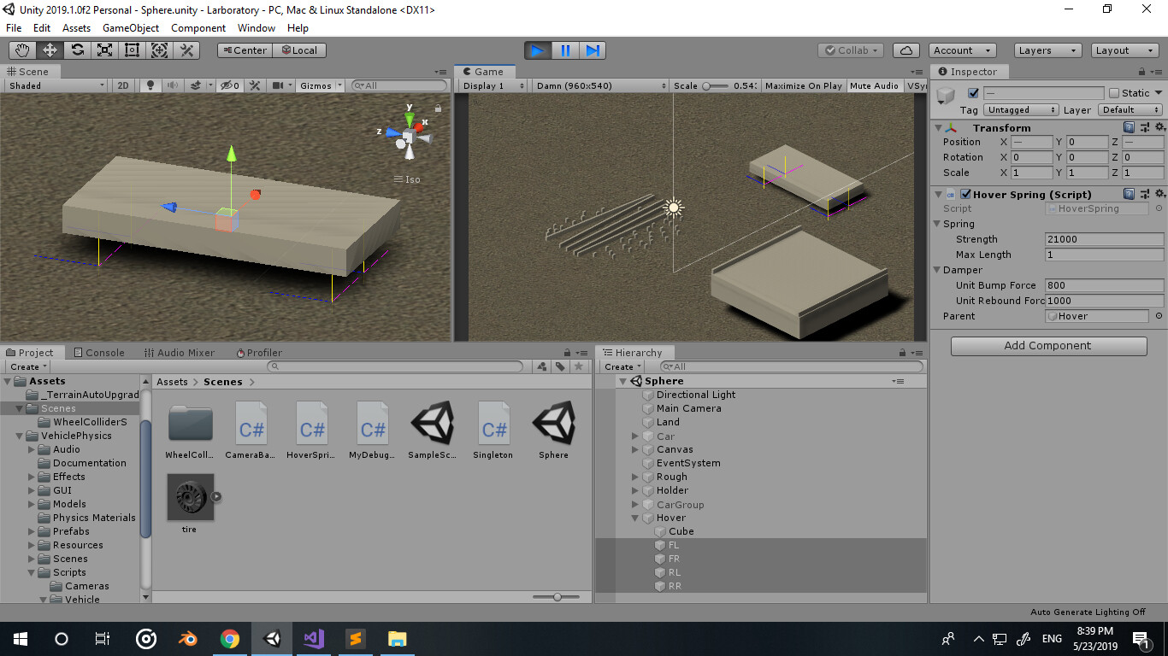Select the Hand (pan) tool
Viewport: 1168px width, 656px height.
[23, 50]
